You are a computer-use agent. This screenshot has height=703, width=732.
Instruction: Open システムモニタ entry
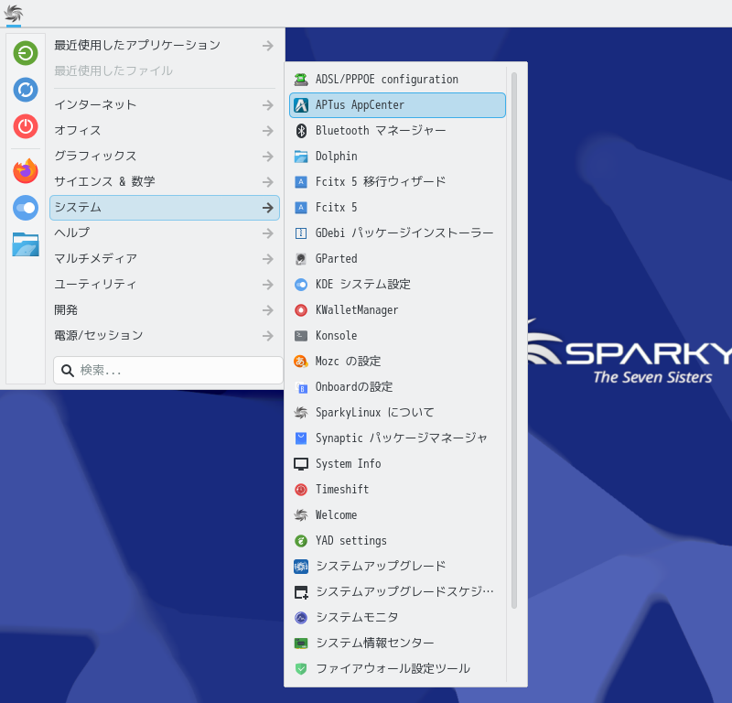point(397,618)
